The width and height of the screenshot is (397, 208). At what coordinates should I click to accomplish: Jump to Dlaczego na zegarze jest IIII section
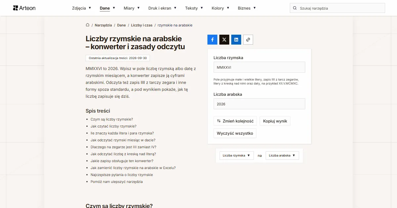pos(123,147)
